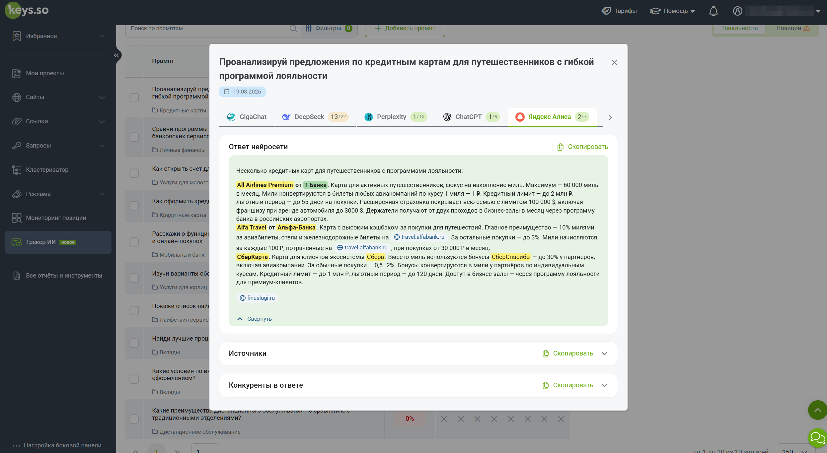Open the user account profile icon

[737, 11]
